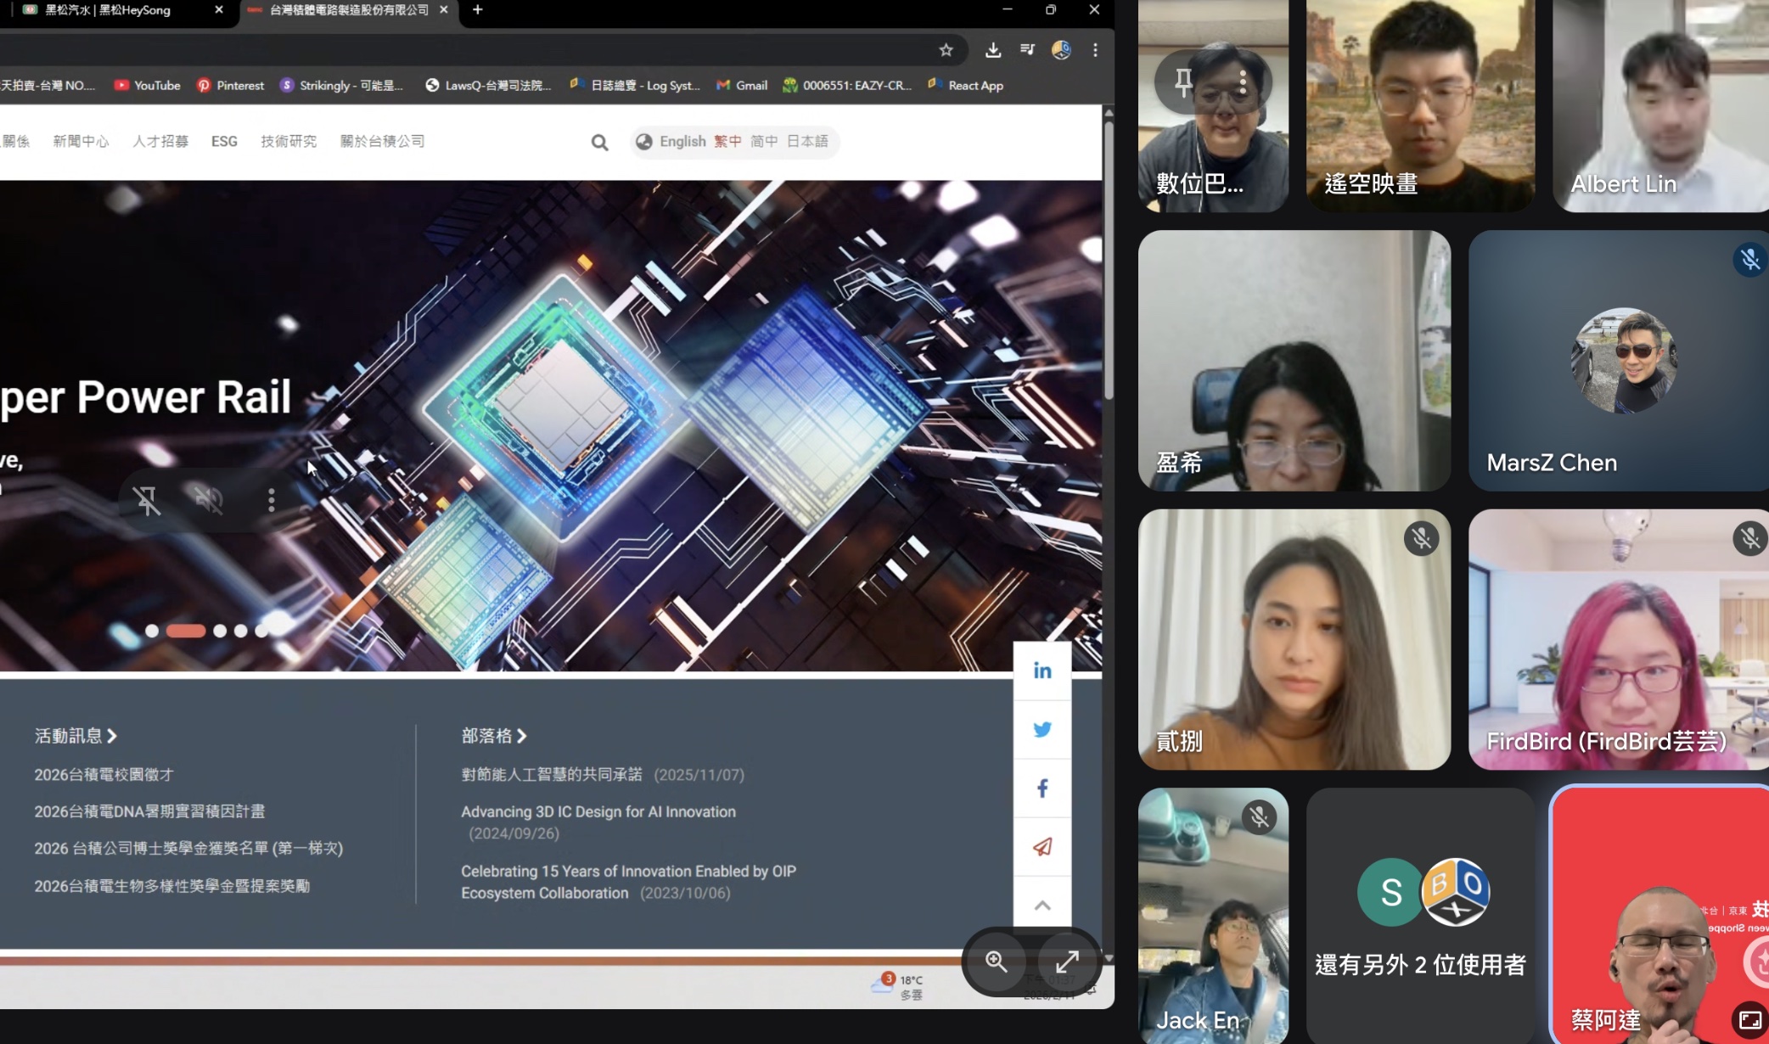
Task: Open the 關於台積公司 menu
Action: 382,141
